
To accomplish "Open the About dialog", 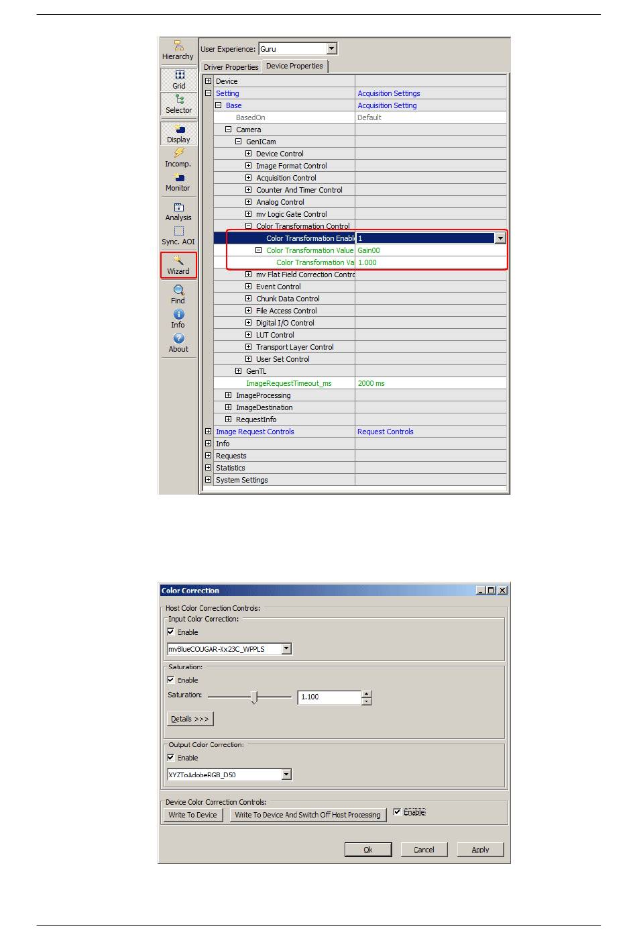I will pyautogui.click(x=178, y=343).
